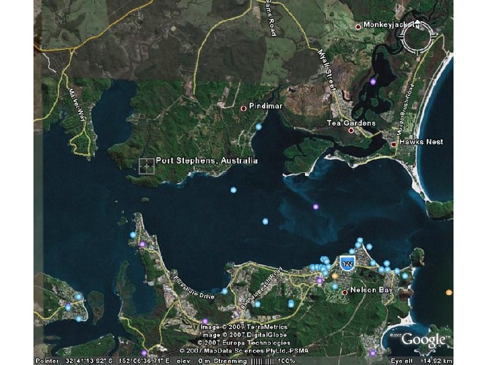
Task: Open purple marker above TerraMetrics copyright text
Action: click(x=205, y=321)
